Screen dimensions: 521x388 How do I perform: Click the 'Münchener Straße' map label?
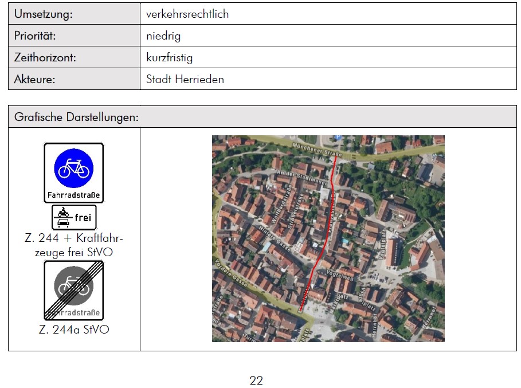(x=317, y=150)
